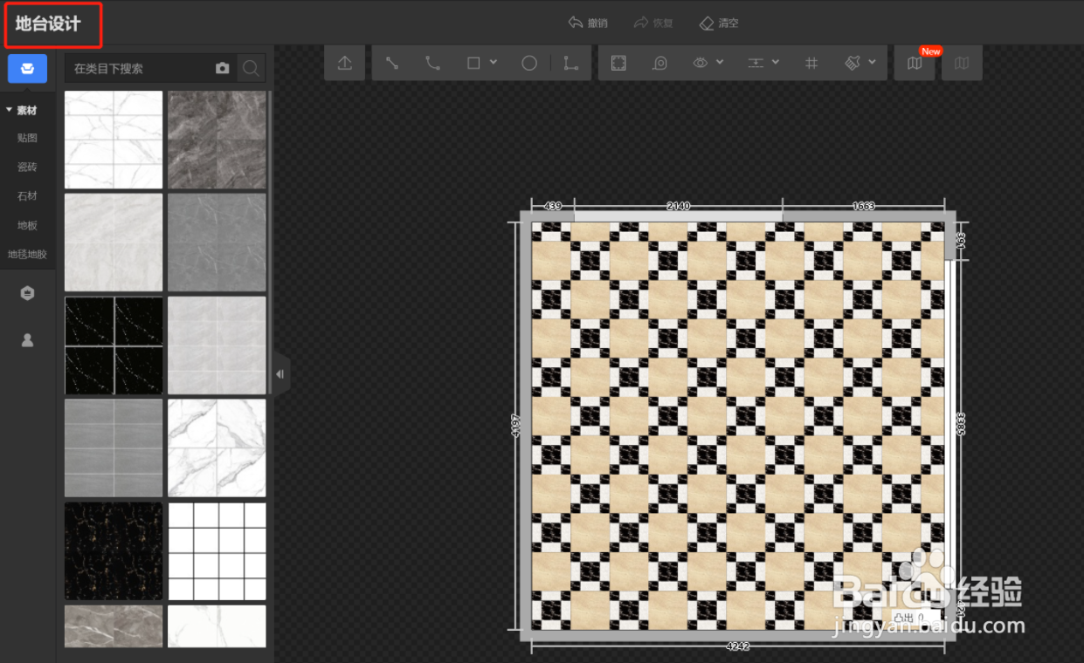Click the spiral offset tool icon
Screen dimensions: 1084x663
pyautogui.click(x=659, y=63)
